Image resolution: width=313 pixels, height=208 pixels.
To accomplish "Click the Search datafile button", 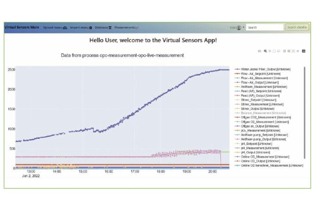I will 297,28.
